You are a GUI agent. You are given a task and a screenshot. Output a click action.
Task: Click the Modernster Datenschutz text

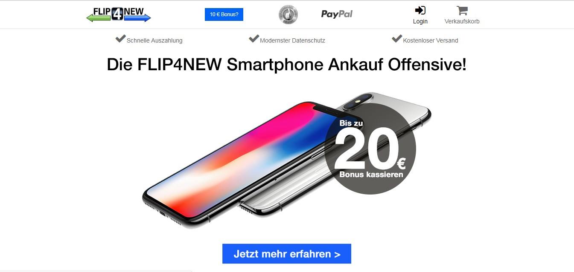click(x=293, y=40)
